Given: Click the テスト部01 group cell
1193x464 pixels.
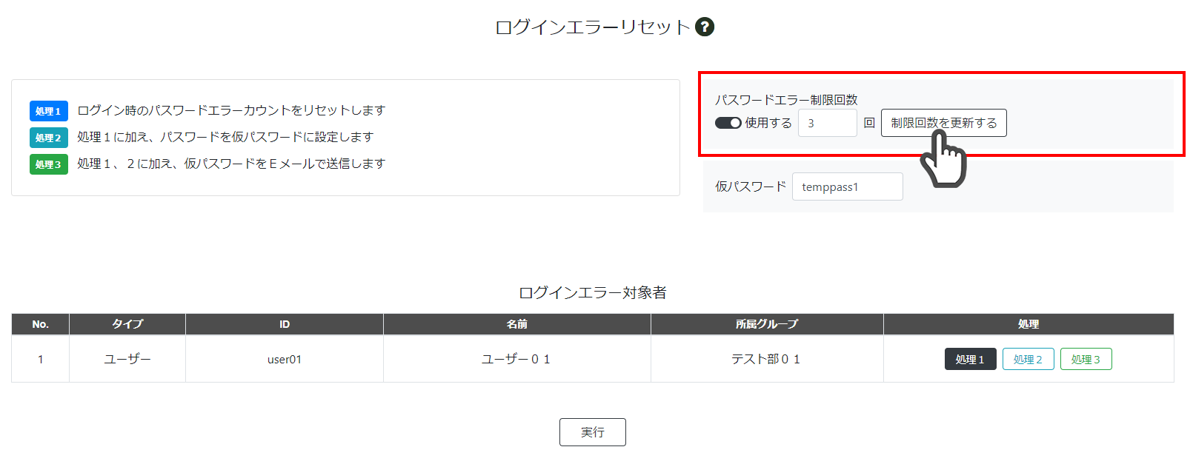Looking at the screenshot, I should click(767, 359).
